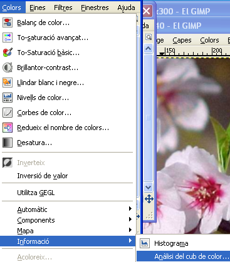
Task: Open the Eines menu
Action: (38, 8)
